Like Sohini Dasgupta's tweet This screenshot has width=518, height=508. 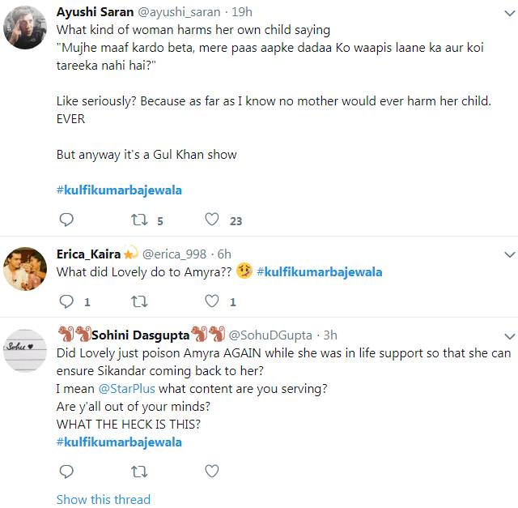[212, 471]
